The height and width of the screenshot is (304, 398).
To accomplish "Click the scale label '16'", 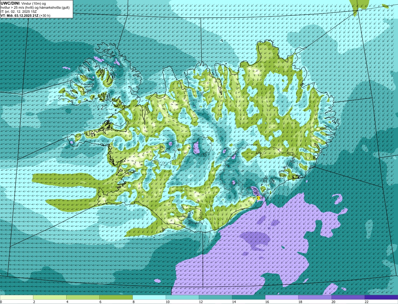I will pos(267,302).
